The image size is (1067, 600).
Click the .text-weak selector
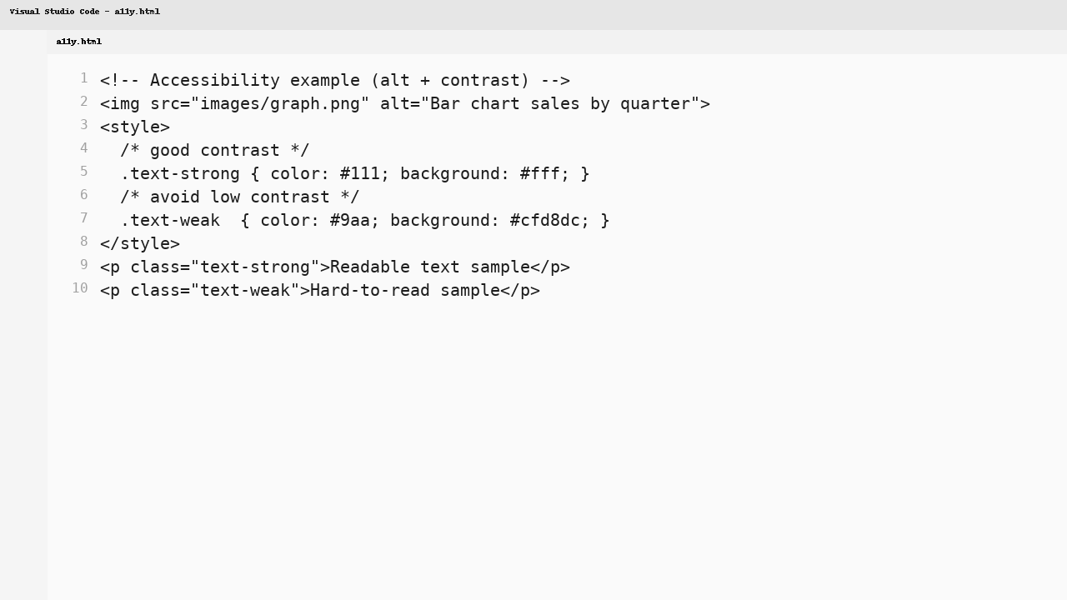click(170, 220)
